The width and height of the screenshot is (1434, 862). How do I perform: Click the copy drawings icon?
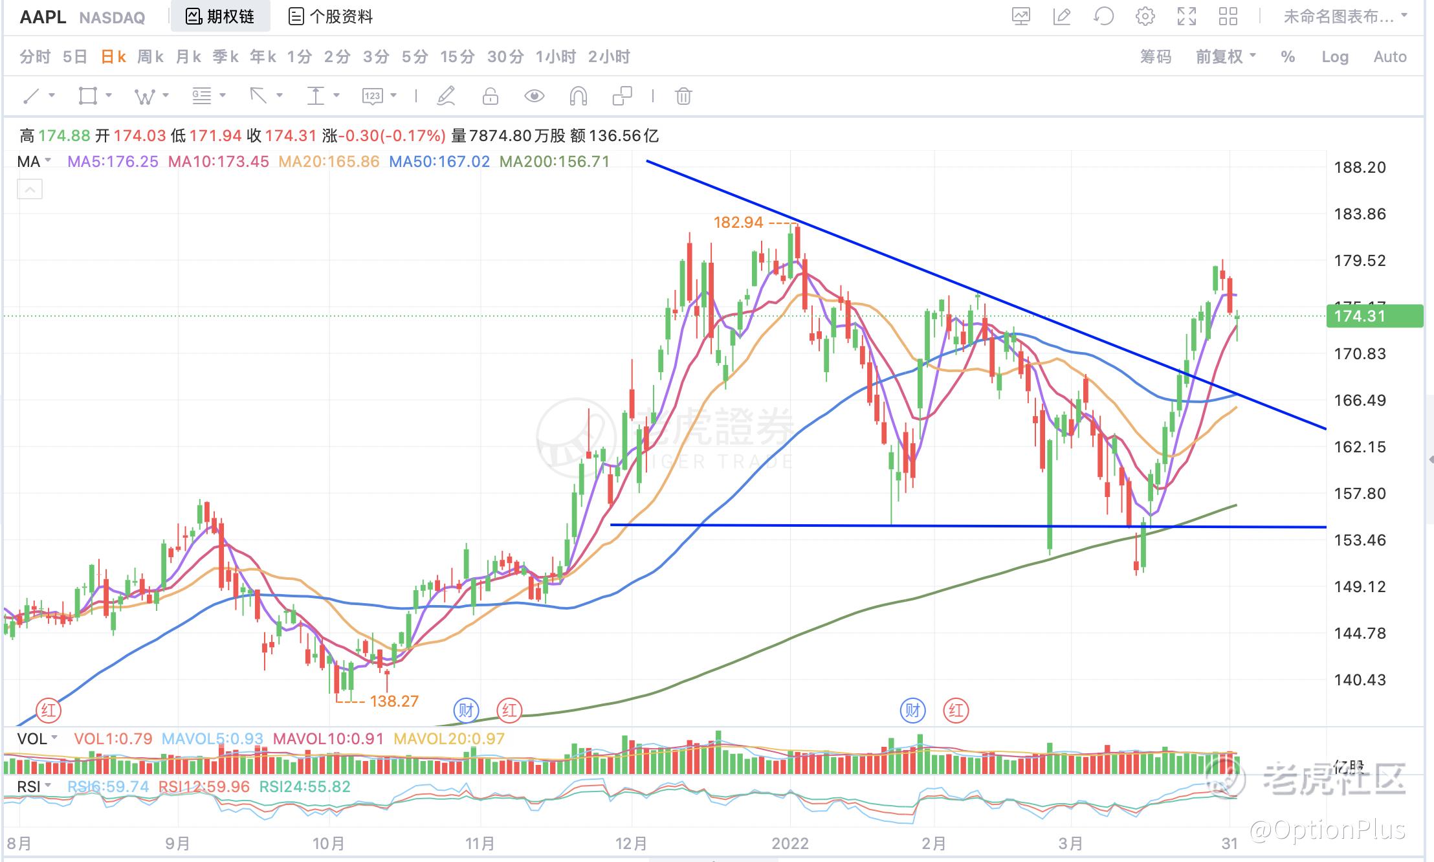tap(622, 96)
